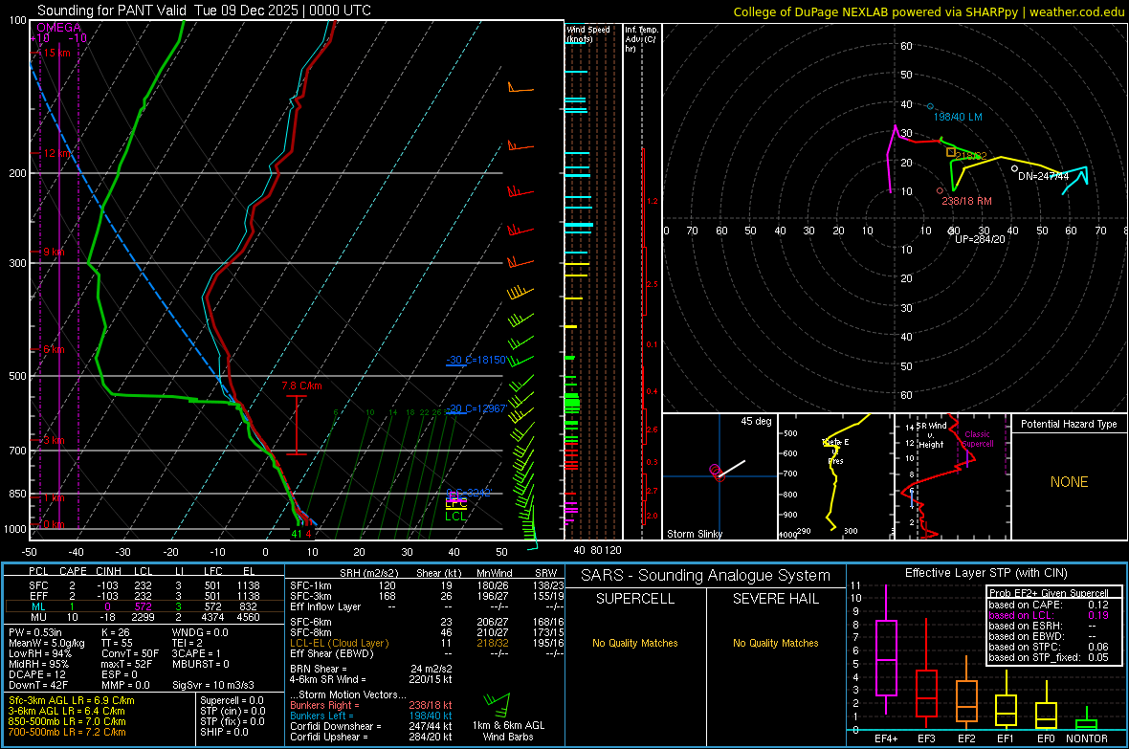This screenshot has width=1129, height=749.
Task: Click the '700-500mb LR = 7.2 C/km' line
Action: click(x=67, y=732)
